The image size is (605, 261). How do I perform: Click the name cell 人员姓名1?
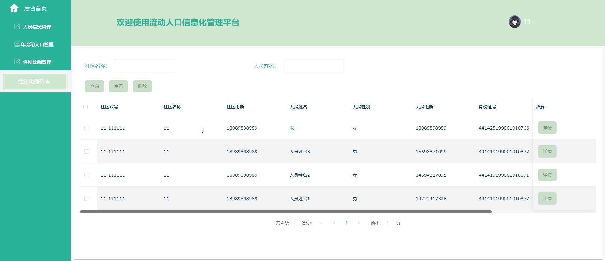pos(300,199)
